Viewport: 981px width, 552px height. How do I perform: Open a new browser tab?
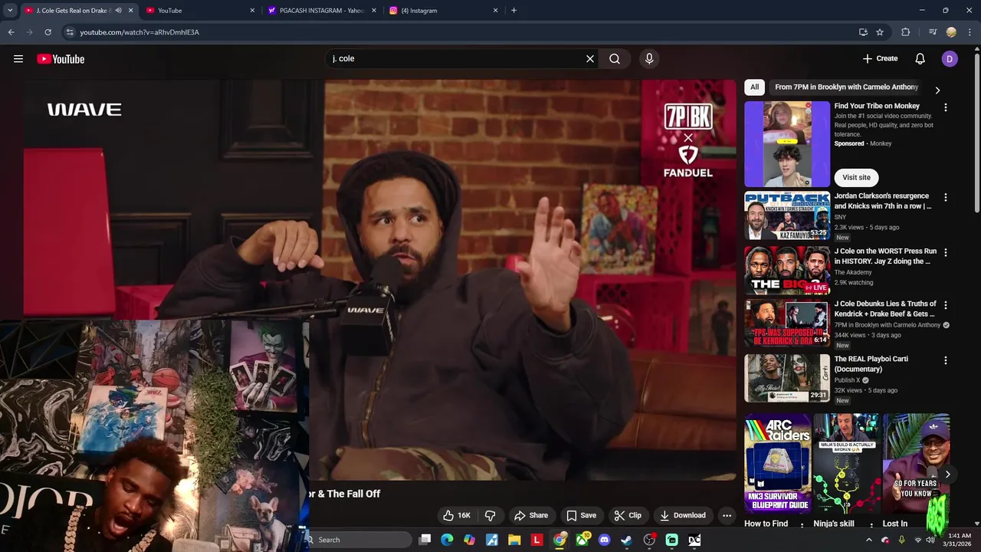point(513,11)
